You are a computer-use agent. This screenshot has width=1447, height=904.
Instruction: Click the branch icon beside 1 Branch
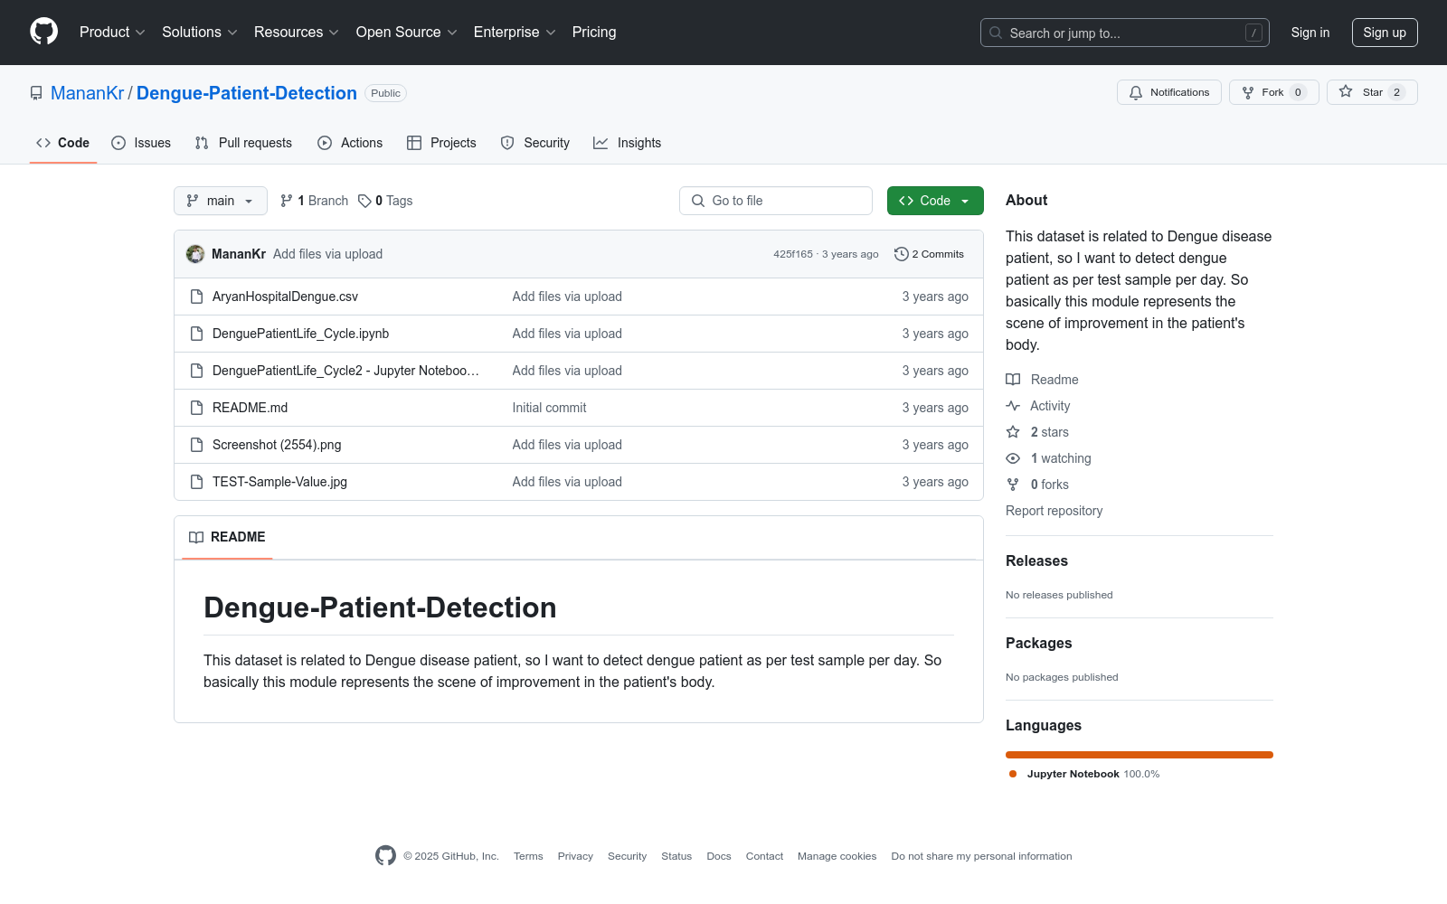pos(287,201)
